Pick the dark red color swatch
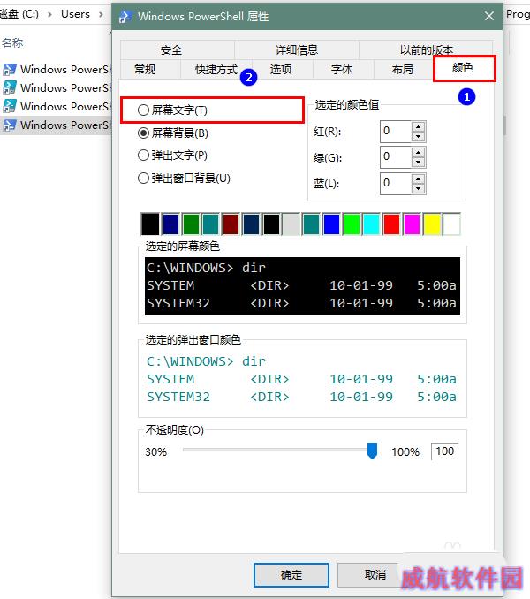Image resolution: width=530 pixels, height=599 pixels. click(x=231, y=224)
